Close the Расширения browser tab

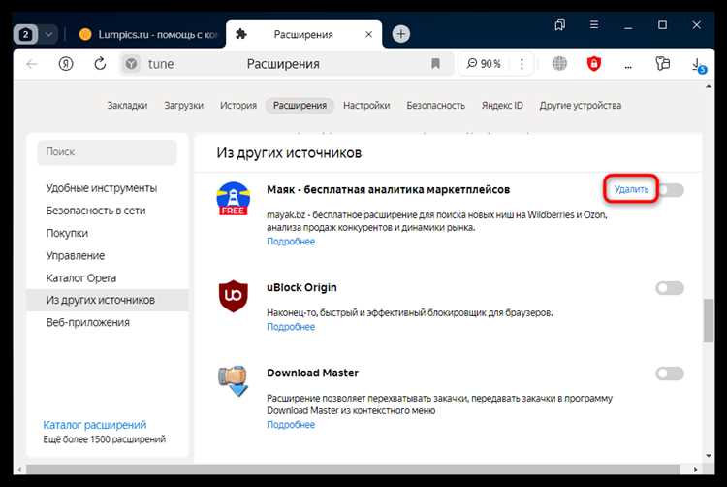368,34
